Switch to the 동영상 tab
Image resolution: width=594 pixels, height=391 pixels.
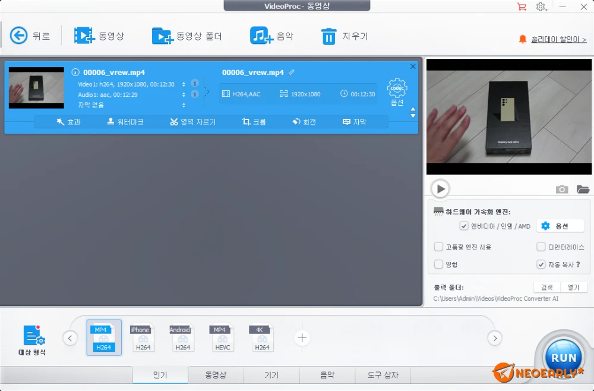click(x=216, y=375)
